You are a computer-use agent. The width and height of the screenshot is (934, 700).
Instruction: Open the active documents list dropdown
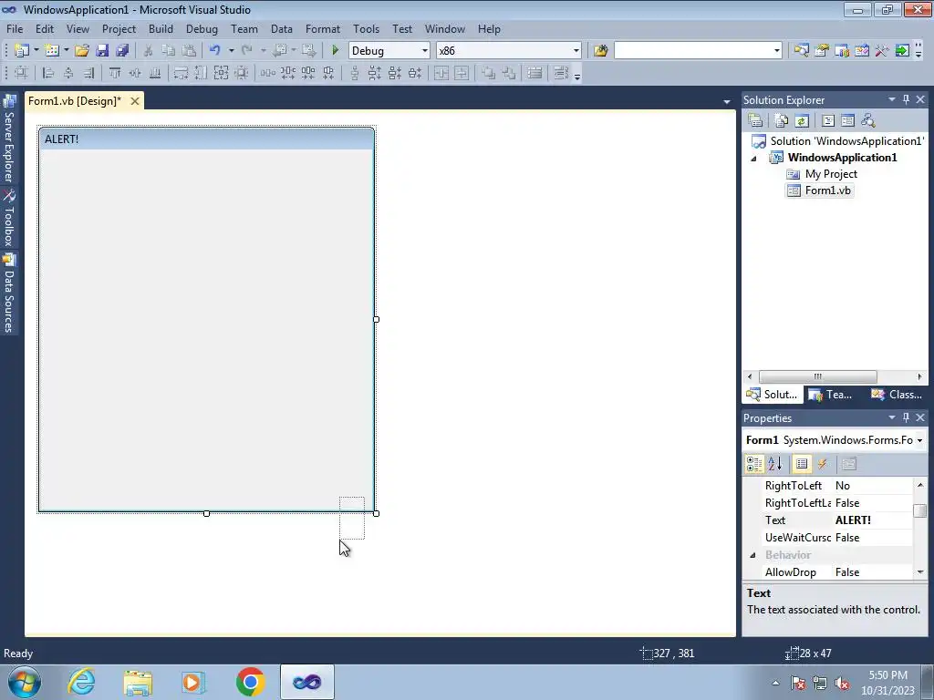pos(727,102)
